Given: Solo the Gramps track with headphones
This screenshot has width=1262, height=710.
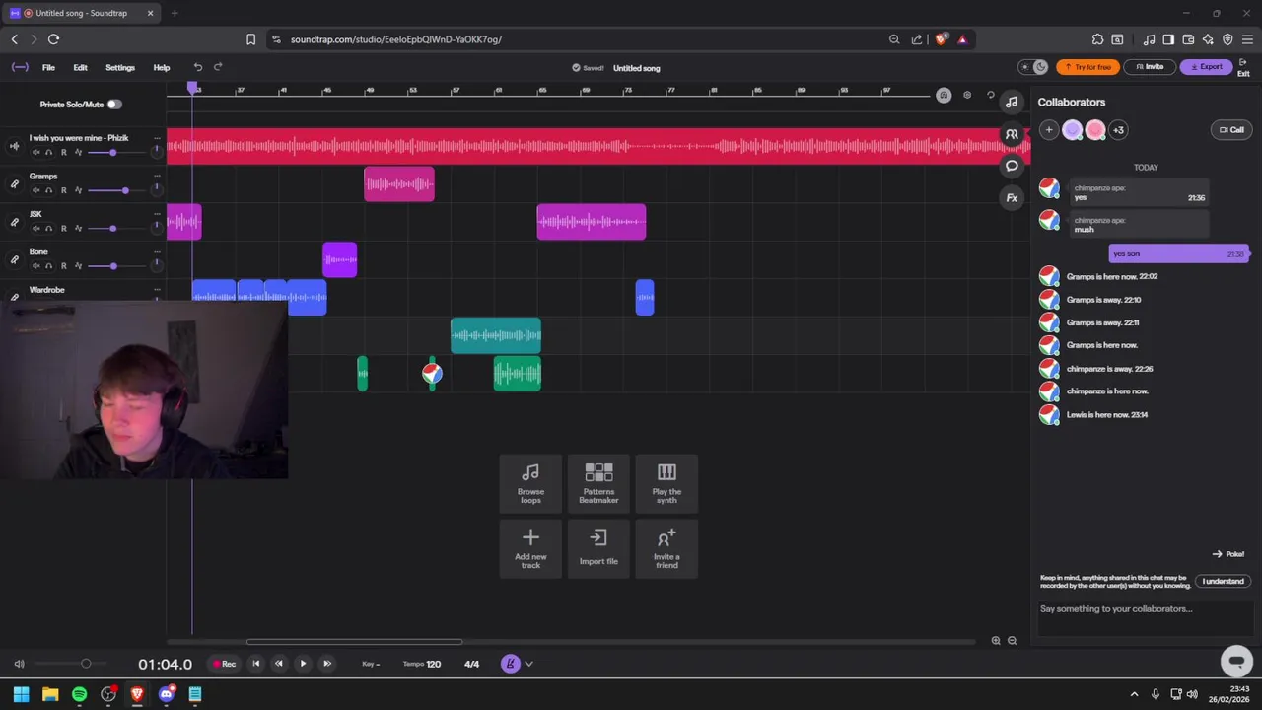Looking at the screenshot, I should click(x=49, y=190).
